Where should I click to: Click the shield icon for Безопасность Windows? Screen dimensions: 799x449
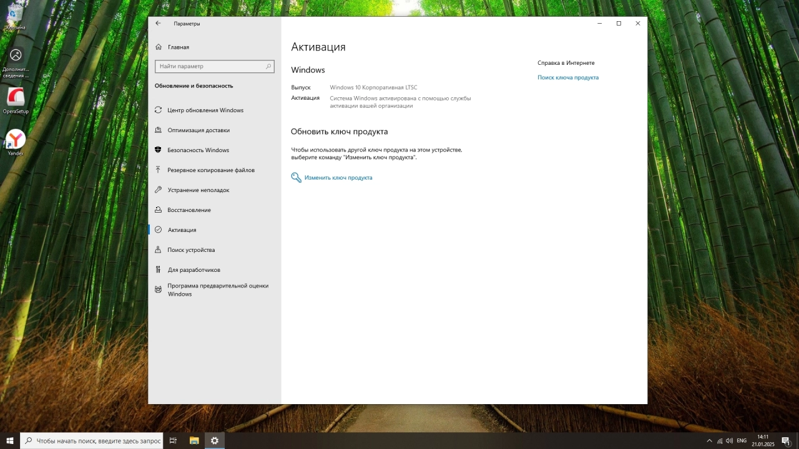click(x=158, y=150)
